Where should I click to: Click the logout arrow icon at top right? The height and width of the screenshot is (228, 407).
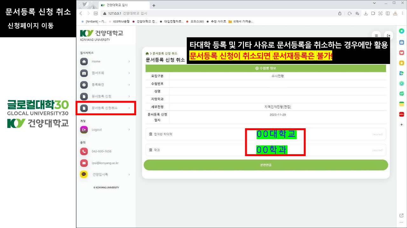click(x=388, y=36)
